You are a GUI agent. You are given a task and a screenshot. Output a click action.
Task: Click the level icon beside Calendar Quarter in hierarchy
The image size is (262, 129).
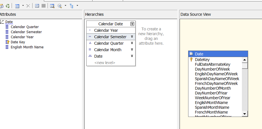[90, 43]
